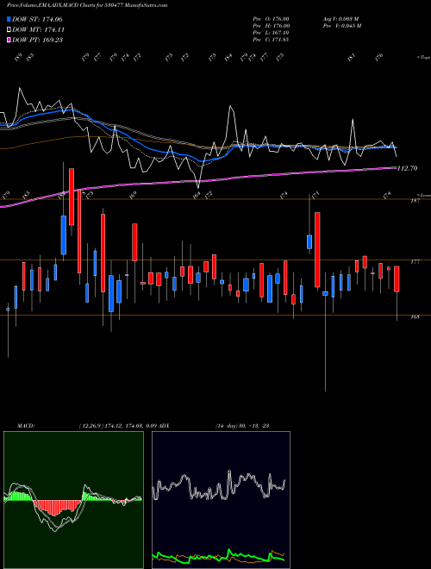This screenshot has width=431, height=569.
Task: Select the 'DOW PT: 169.23' legend text
Action: 37,40
